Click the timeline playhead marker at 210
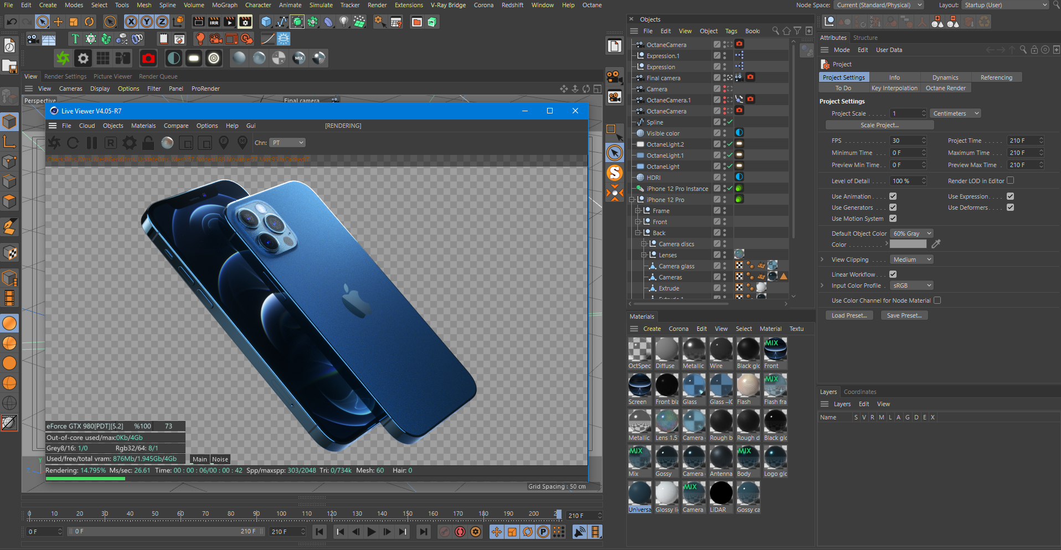 coord(558,514)
